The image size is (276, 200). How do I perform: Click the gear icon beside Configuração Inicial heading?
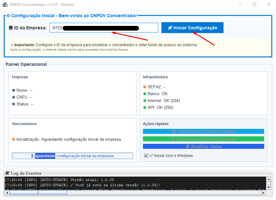click(8, 16)
